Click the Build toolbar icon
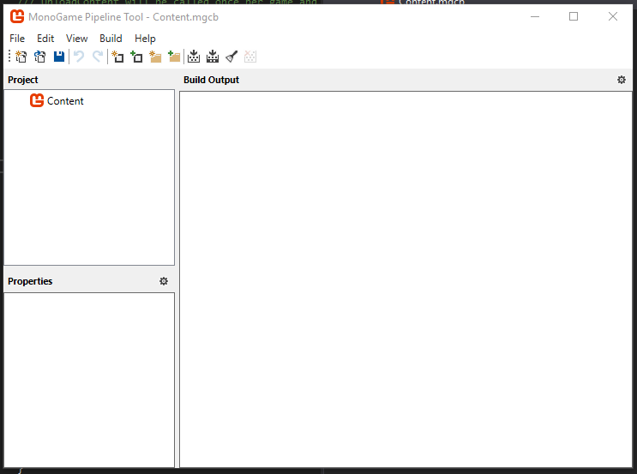Screen dimensions: 637x474 coord(194,57)
